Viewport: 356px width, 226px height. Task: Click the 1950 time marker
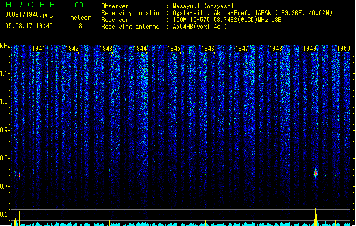pyautogui.click(x=344, y=49)
